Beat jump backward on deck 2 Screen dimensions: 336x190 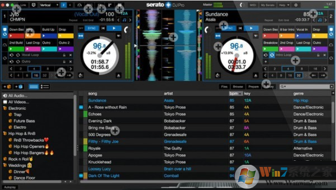(314, 75)
